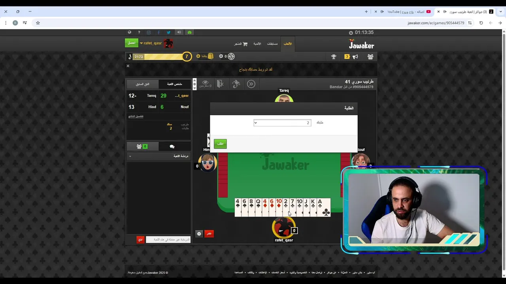Click the green get button in header

tap(132, 43)
